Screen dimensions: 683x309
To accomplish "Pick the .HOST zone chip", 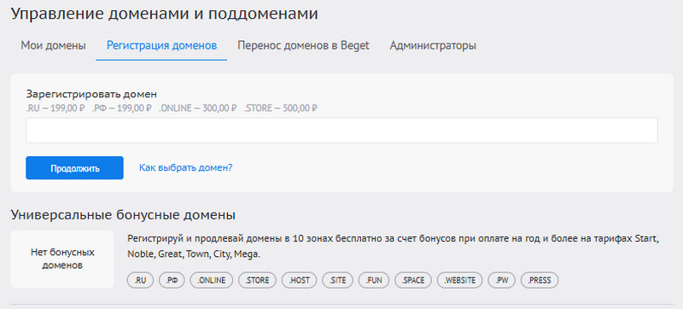I will click(x=300, y=280).
